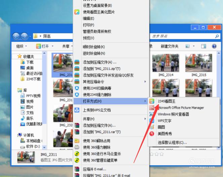The width and height of the screenshot is (223, 177).
Task: Click the search magnifier icon
Action: (217, 36)
